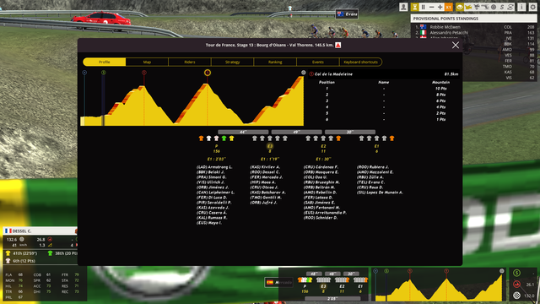This screenshot has width=540, height=304.
Task: Select the motorbike camera icon
Action: [477, 7]
